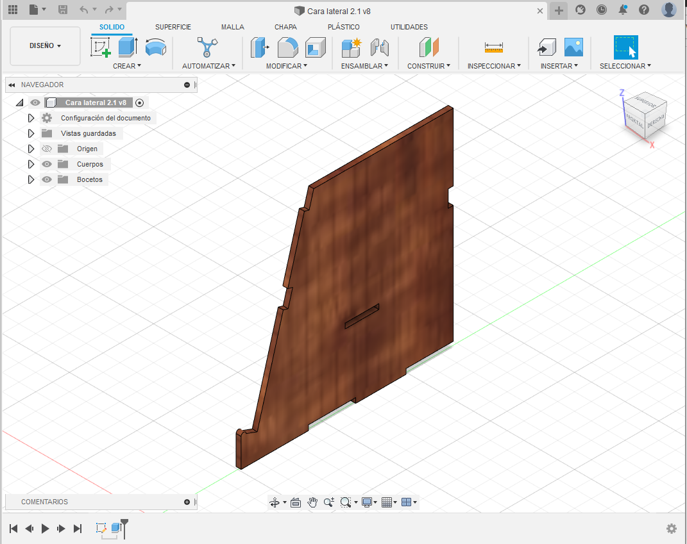Expand the Vistas guardadas tree node
Viewport: 687px width, 544px height.
coord(30,133)
